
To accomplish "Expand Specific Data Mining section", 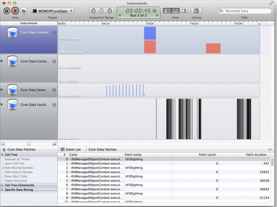I will [x=2, y=189].
